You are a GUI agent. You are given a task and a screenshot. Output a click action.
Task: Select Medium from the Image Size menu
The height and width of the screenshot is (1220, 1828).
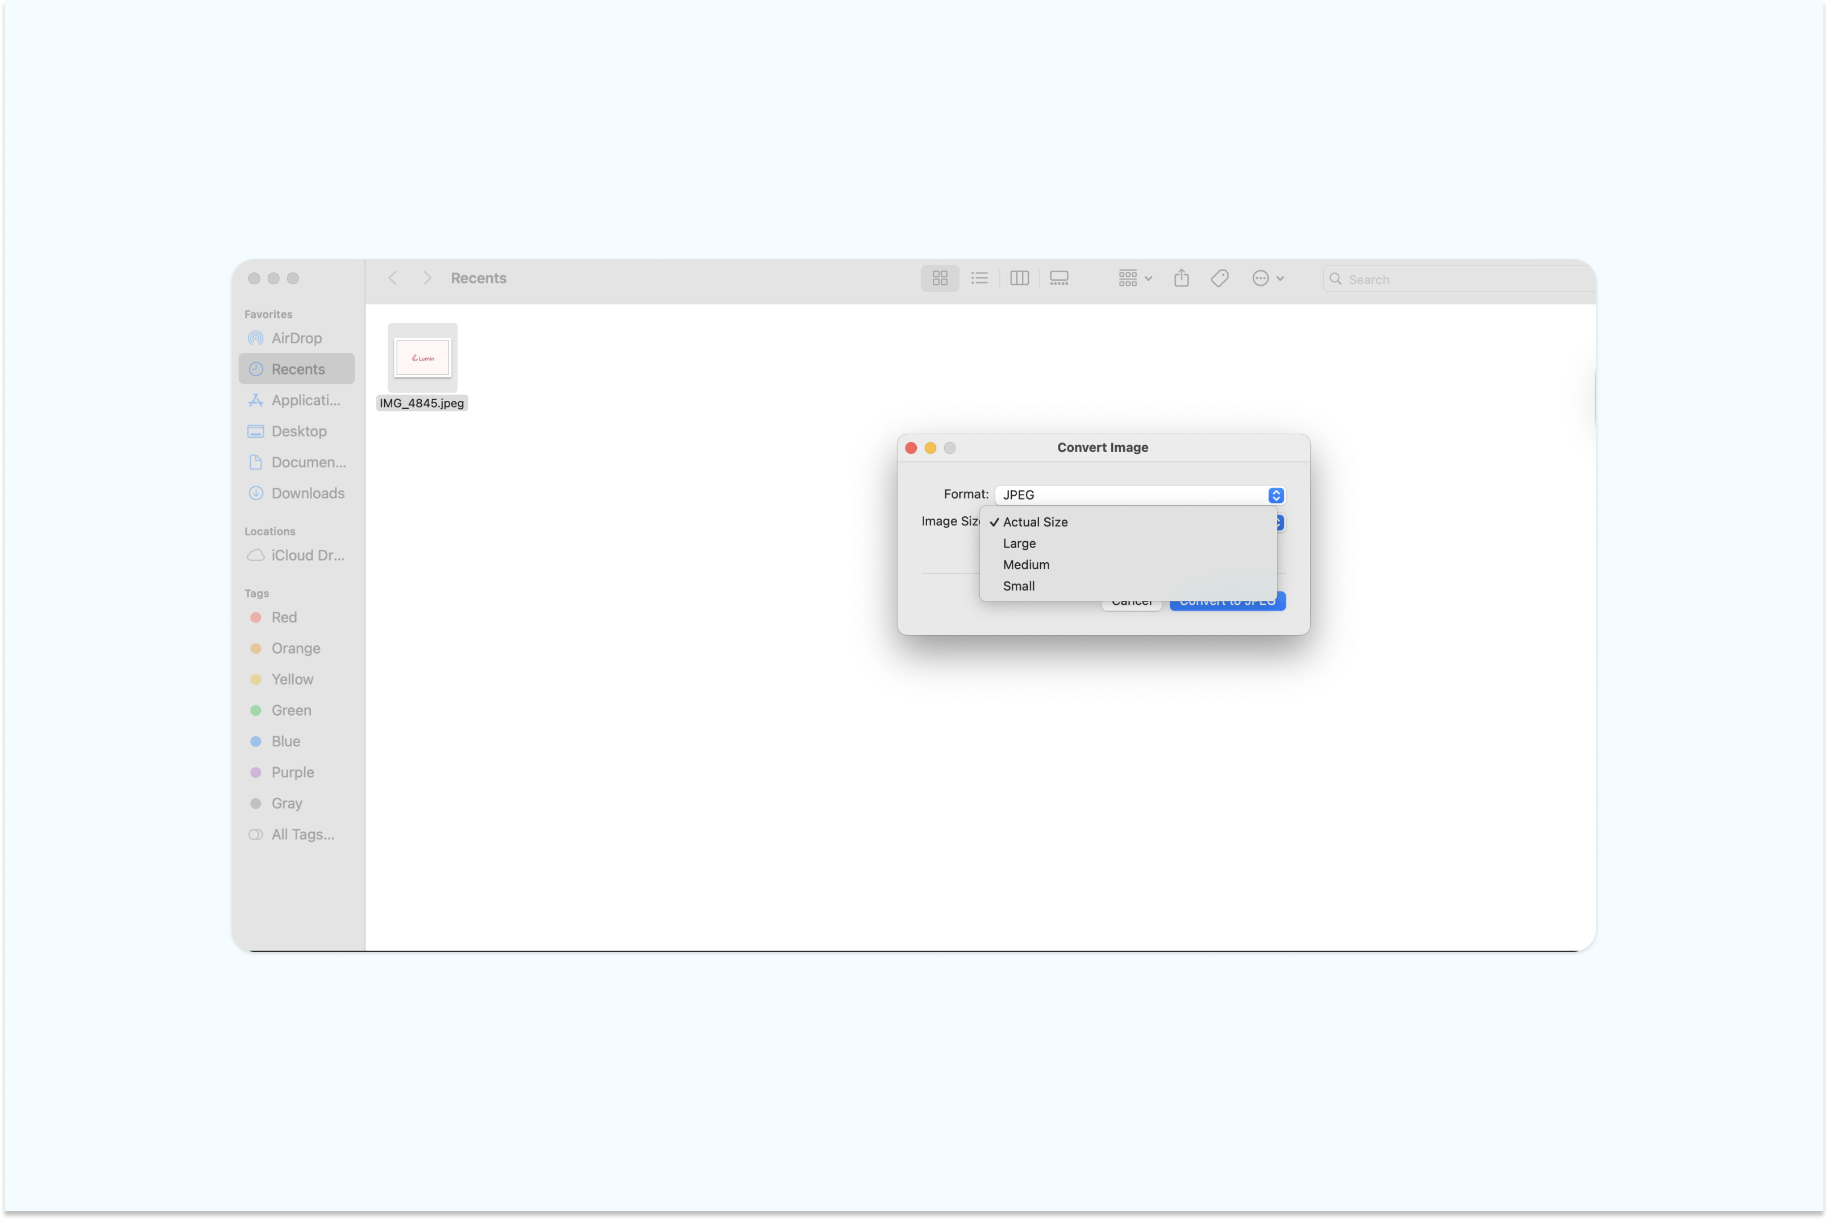click(1025, 564)
